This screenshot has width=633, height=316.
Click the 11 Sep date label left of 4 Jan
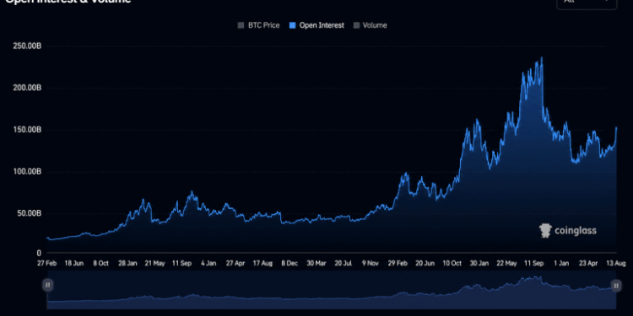pos(181,263)
